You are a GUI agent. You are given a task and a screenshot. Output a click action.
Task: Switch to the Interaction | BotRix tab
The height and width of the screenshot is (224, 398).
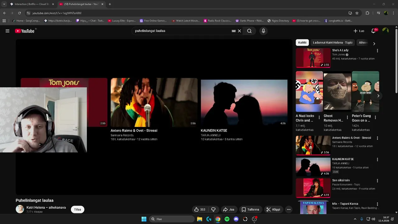tap(32, 4)
